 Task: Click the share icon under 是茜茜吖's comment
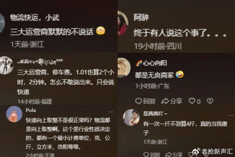coord(169,154)
